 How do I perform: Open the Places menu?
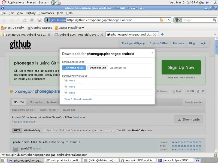[x=31, y=2]
